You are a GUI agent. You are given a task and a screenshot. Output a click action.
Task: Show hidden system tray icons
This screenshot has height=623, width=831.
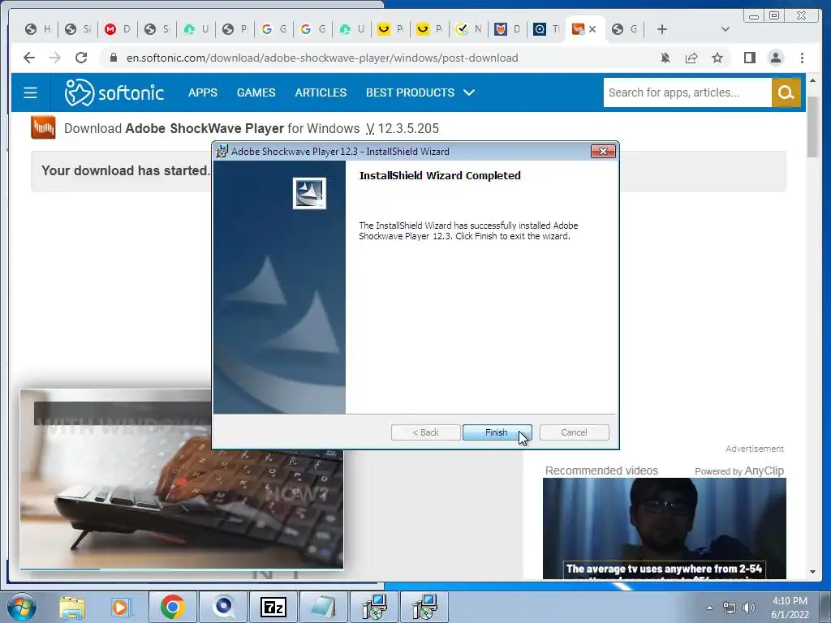[709, 608]
